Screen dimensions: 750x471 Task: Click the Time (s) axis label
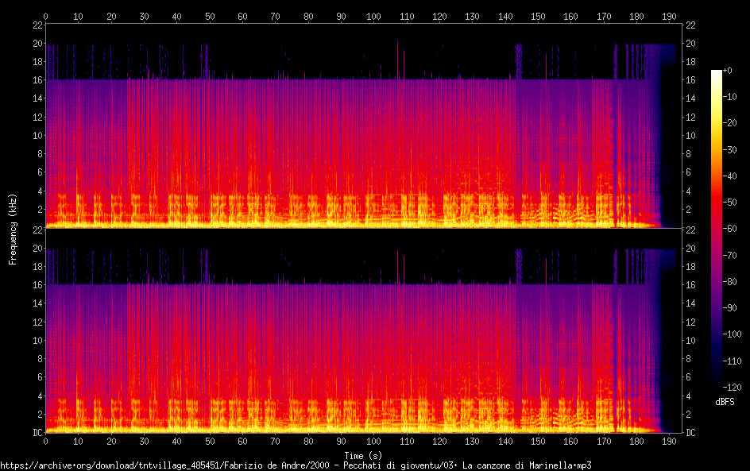pos(363,455)
